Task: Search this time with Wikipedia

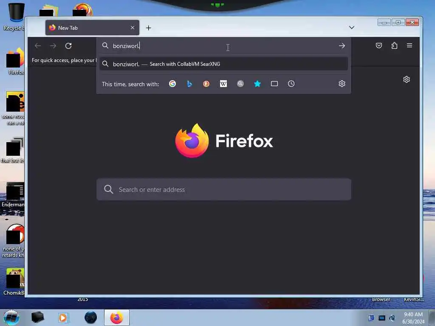Action: (x=223, y=84)
